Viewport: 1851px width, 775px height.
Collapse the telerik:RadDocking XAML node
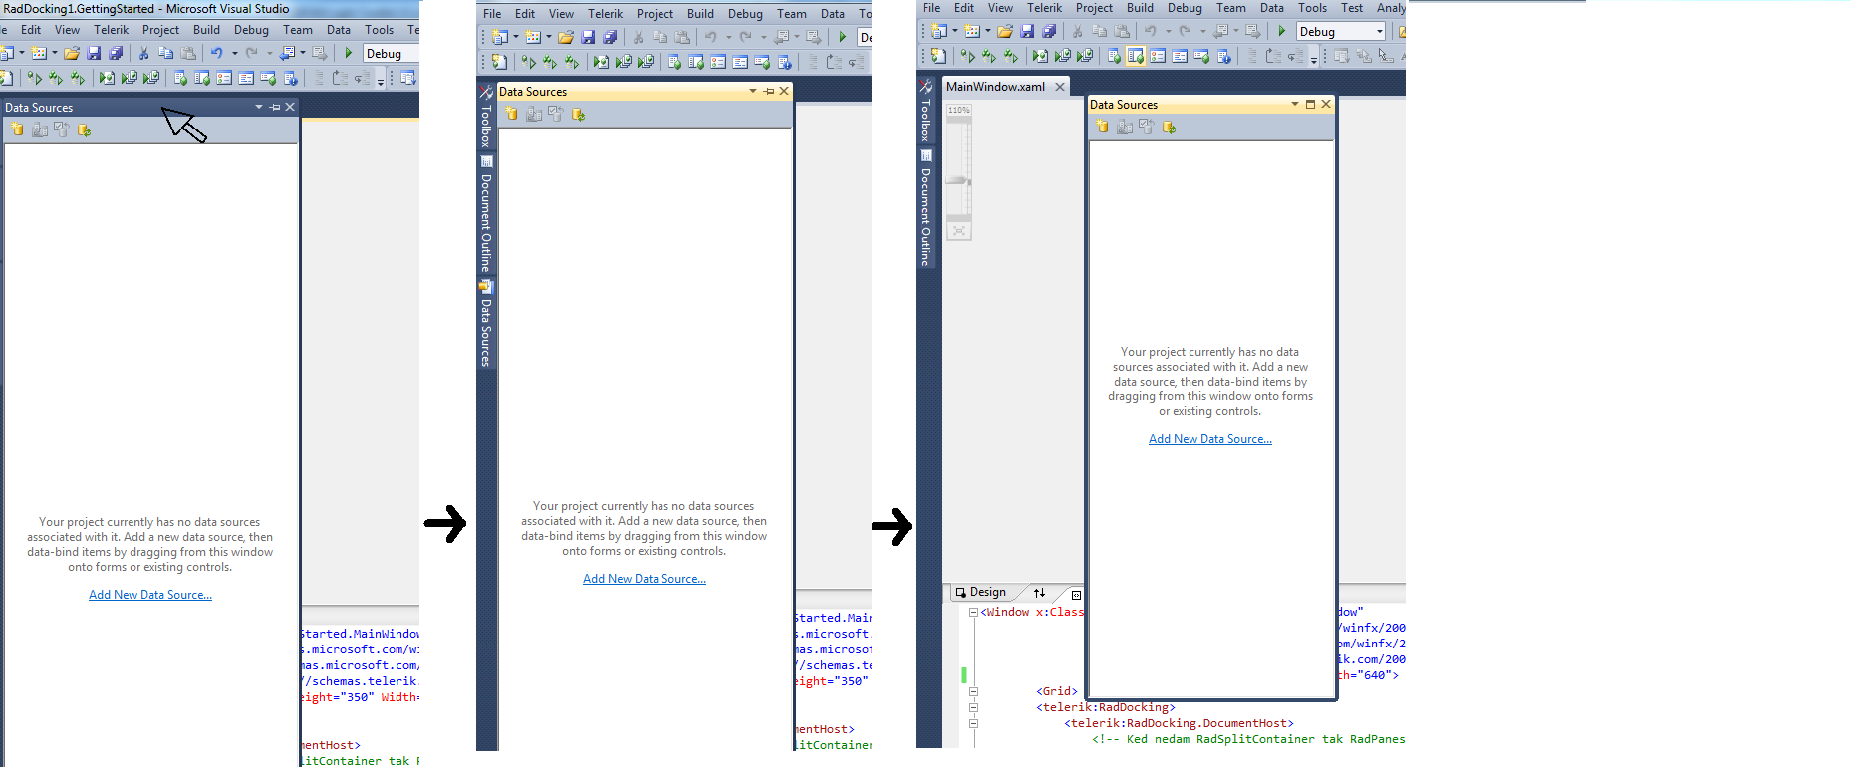pyautogui.click(x=973, y=707)
